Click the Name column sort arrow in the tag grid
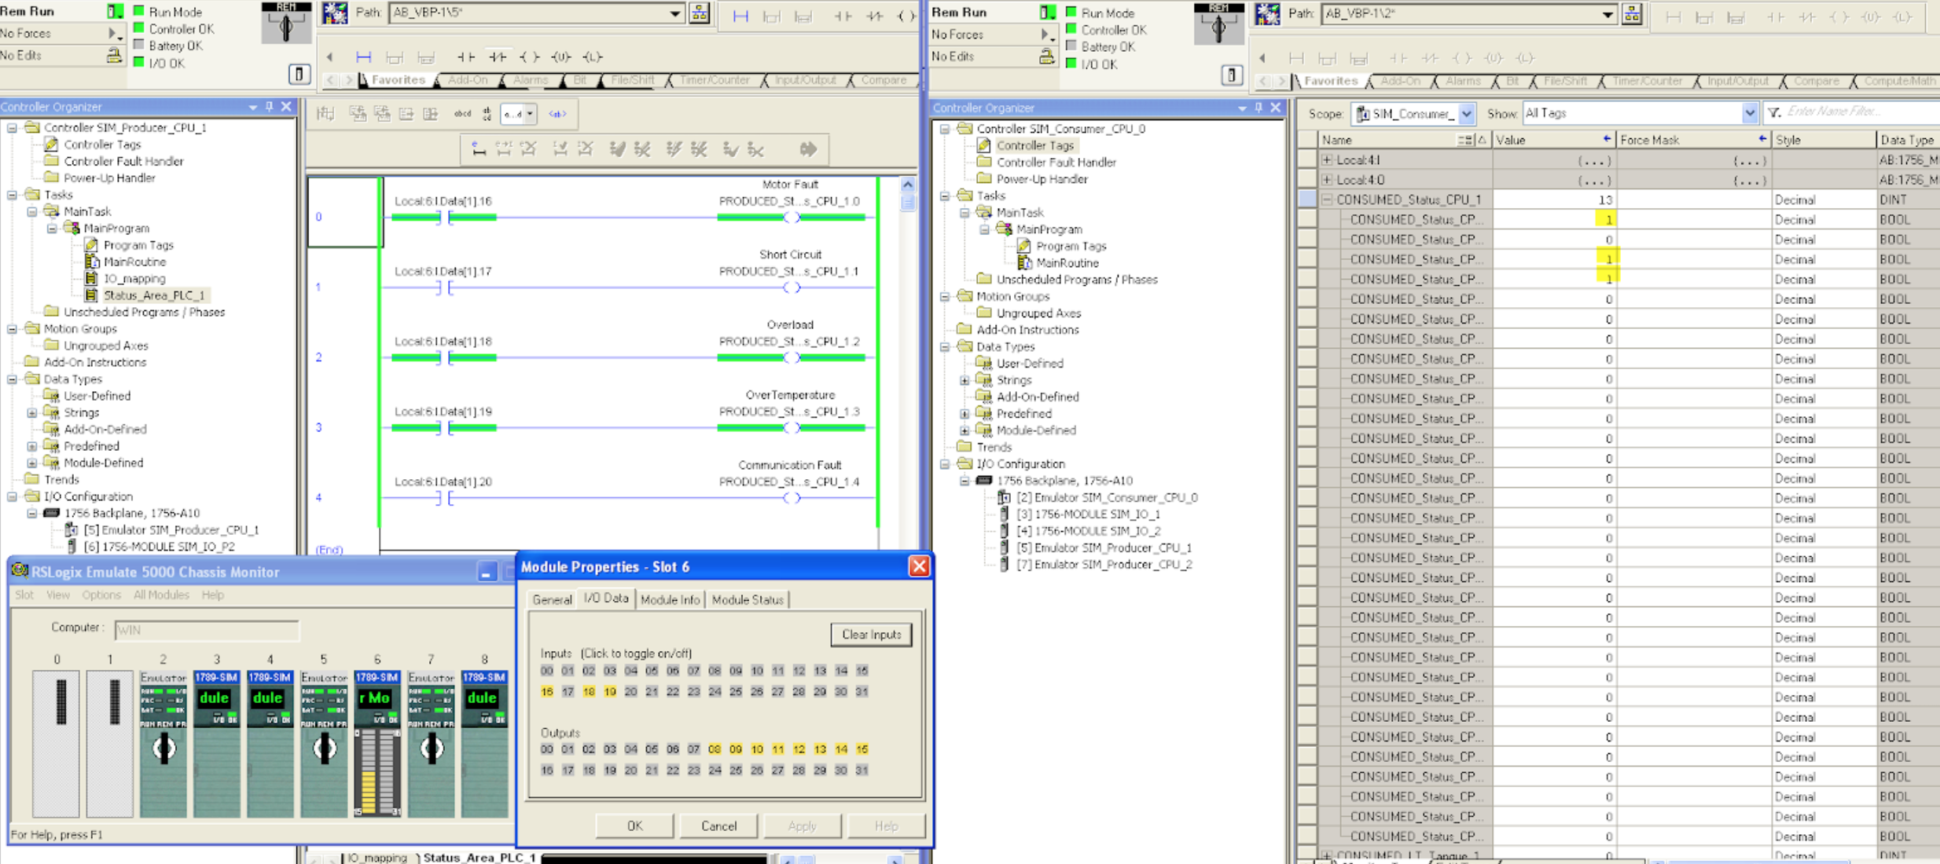This screenshot has width=1940, height=864. [1482, 140]
